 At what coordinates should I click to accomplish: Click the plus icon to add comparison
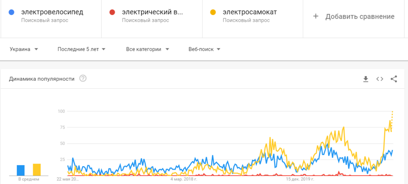(315, 17)
